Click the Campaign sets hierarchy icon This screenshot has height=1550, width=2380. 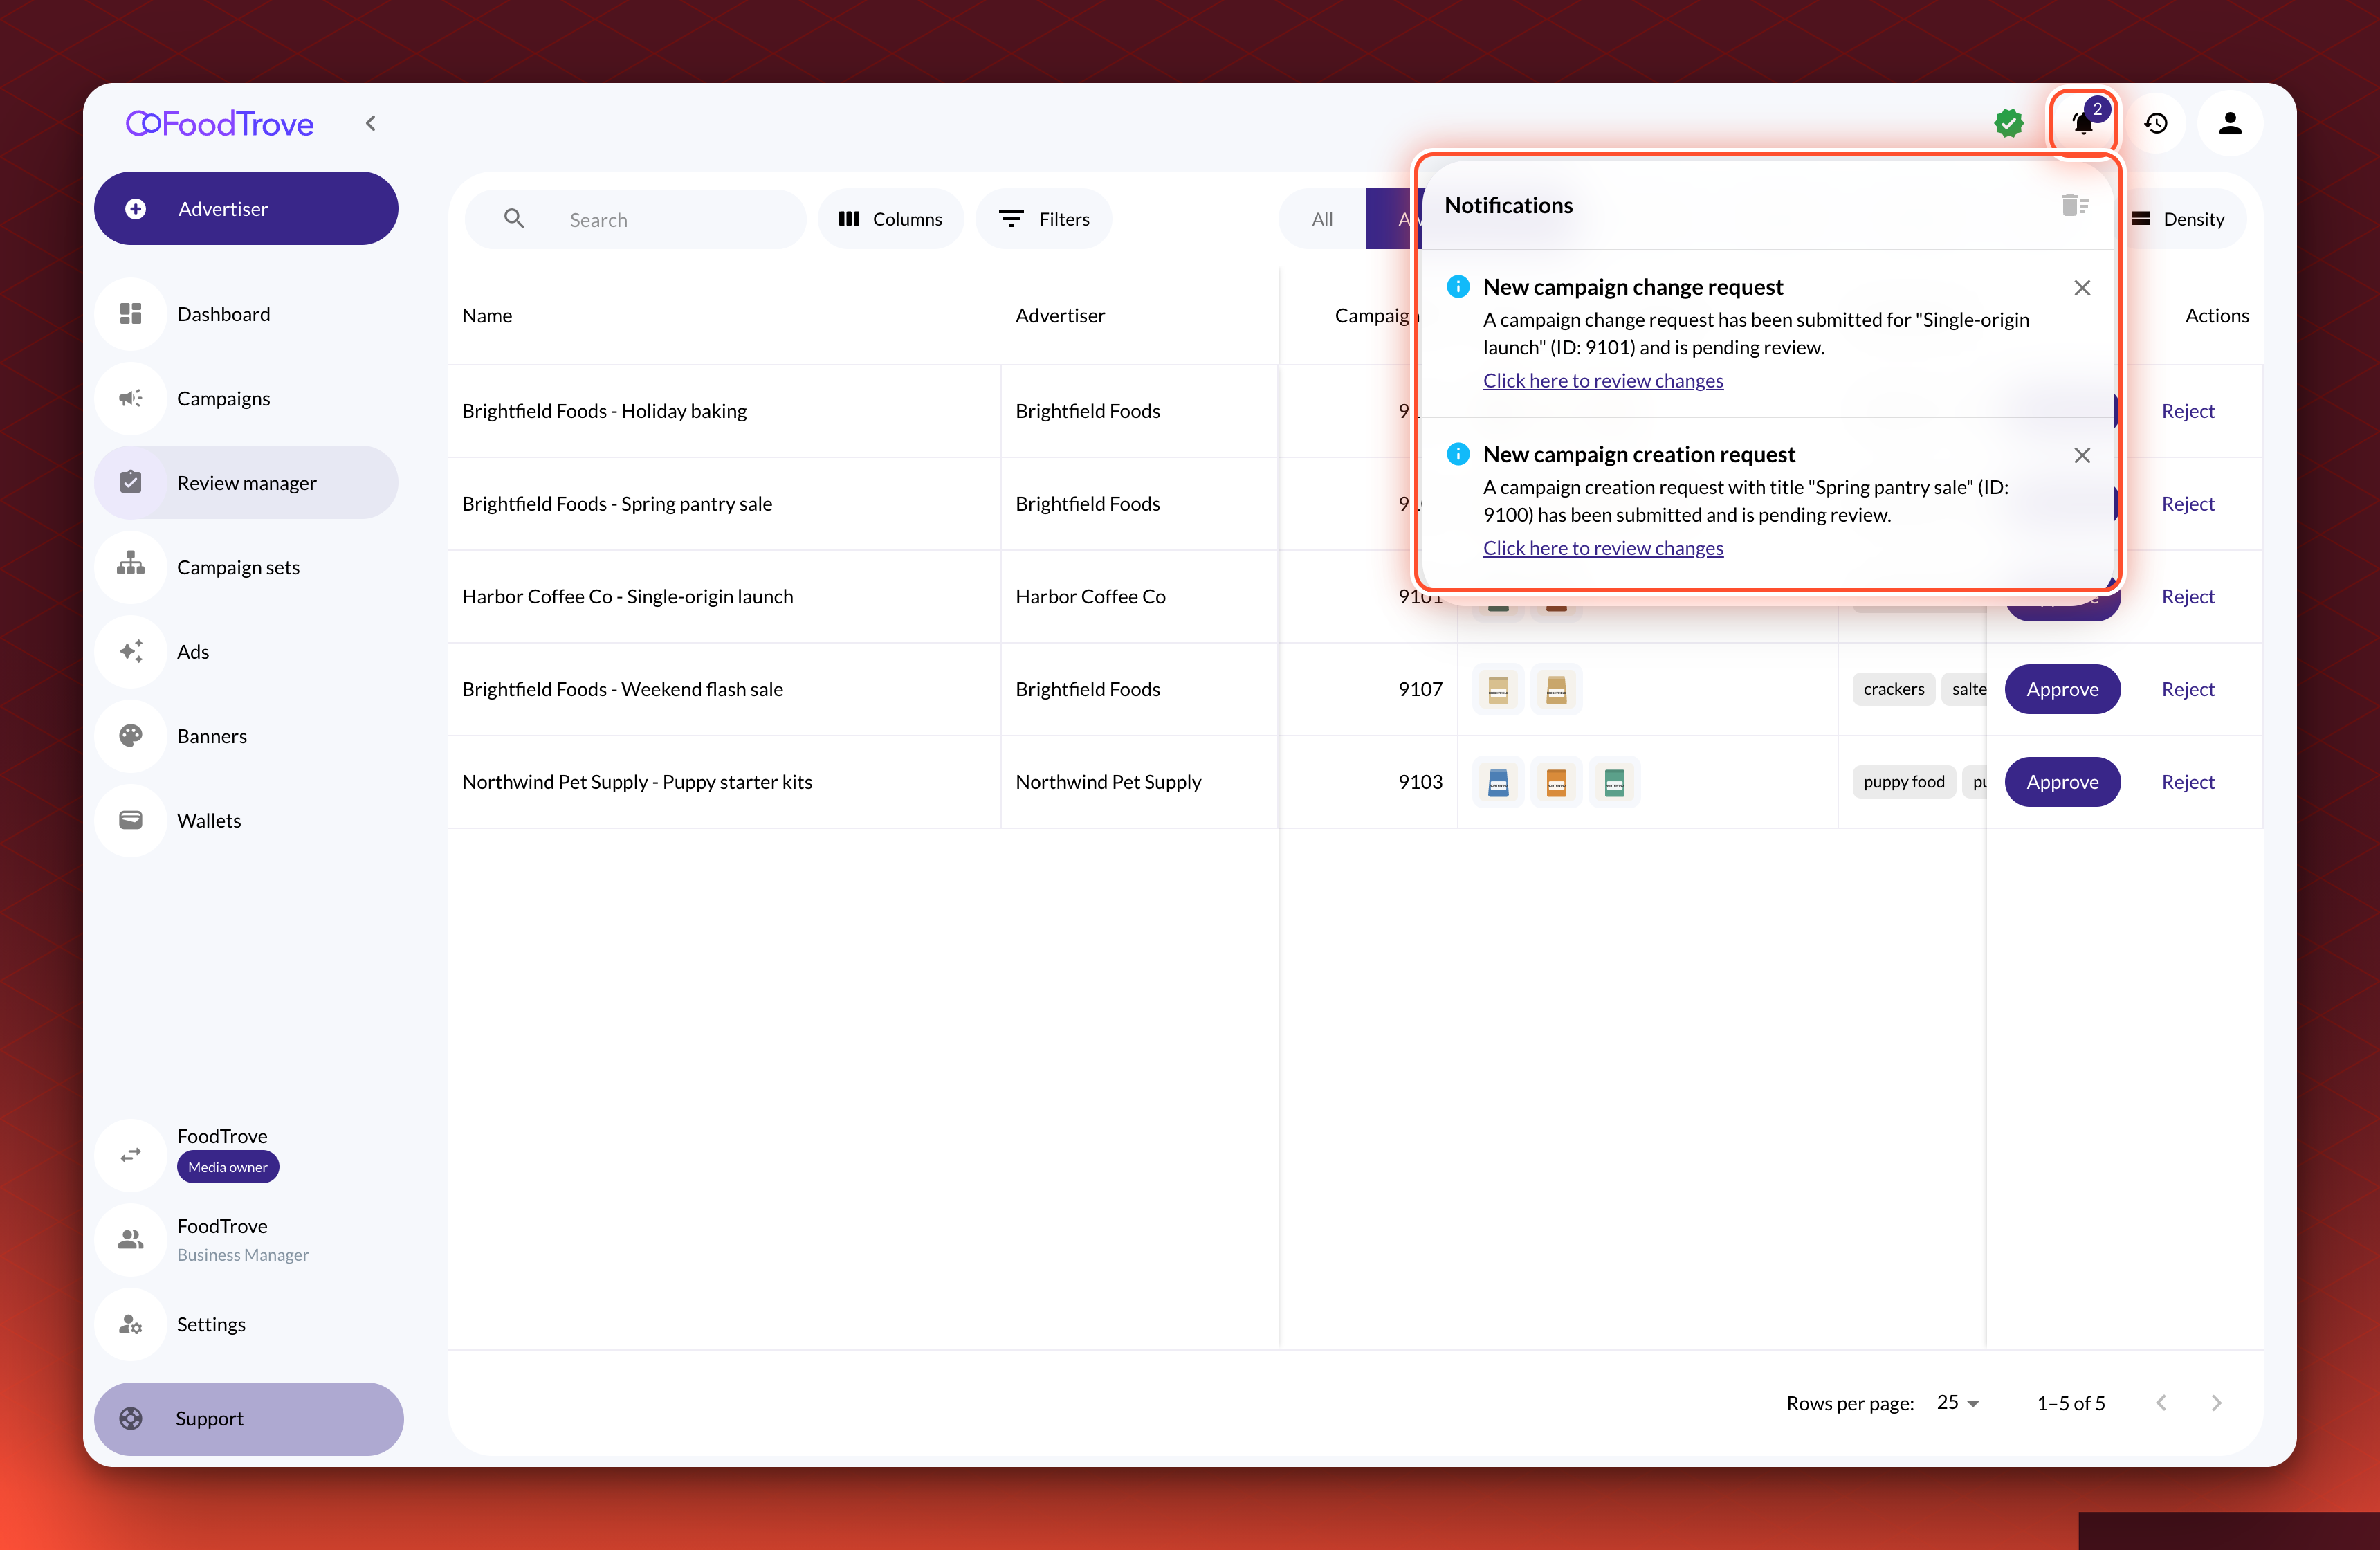pos(131,564)
